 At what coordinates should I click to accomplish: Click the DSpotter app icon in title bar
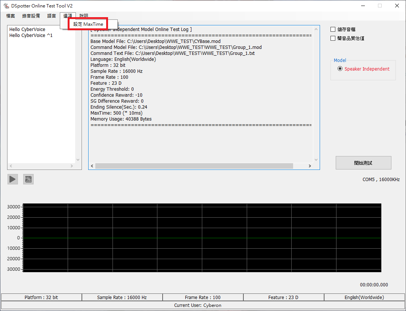coord(6,6)
